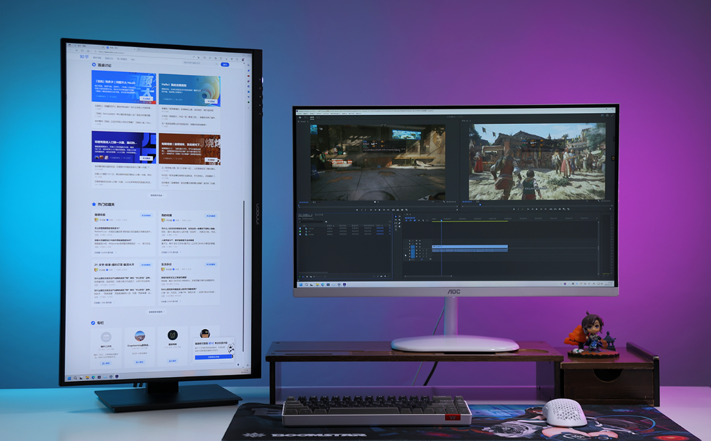Image resolution: width=711 pixels, height=441 pixels.
Task: Click the Project panel find icon
Action: tap(377, 277)
